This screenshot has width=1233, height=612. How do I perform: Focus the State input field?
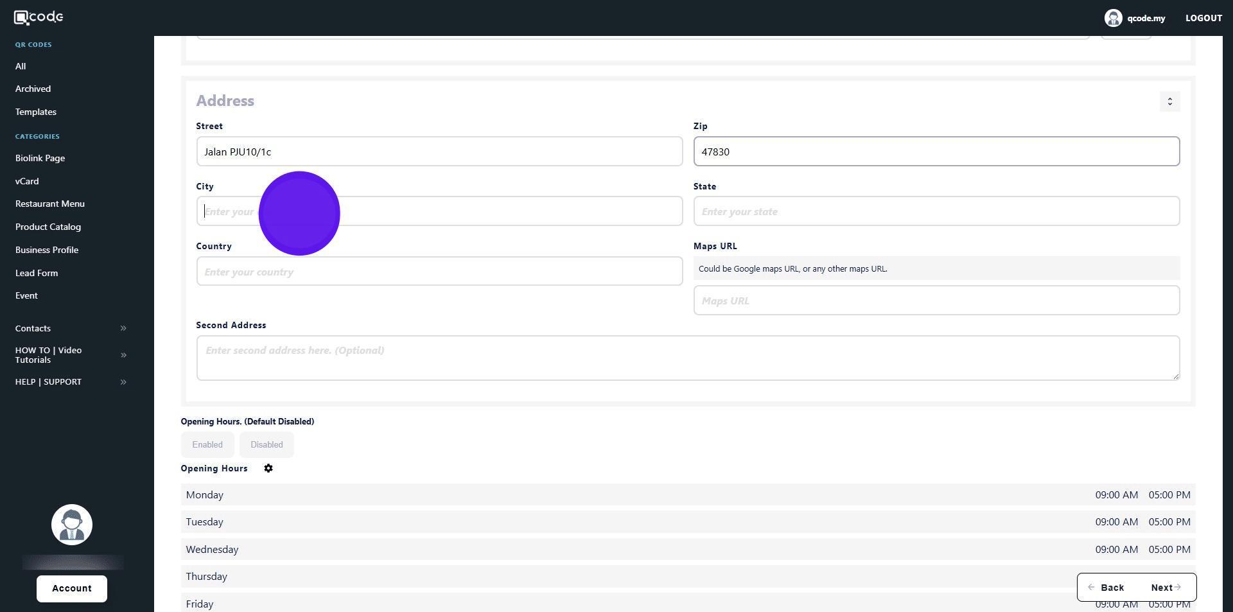point(936,211)
